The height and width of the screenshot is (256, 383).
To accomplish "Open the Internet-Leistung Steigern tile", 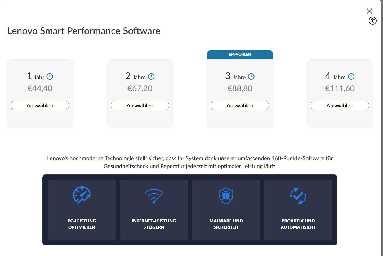I will point(154,224).
